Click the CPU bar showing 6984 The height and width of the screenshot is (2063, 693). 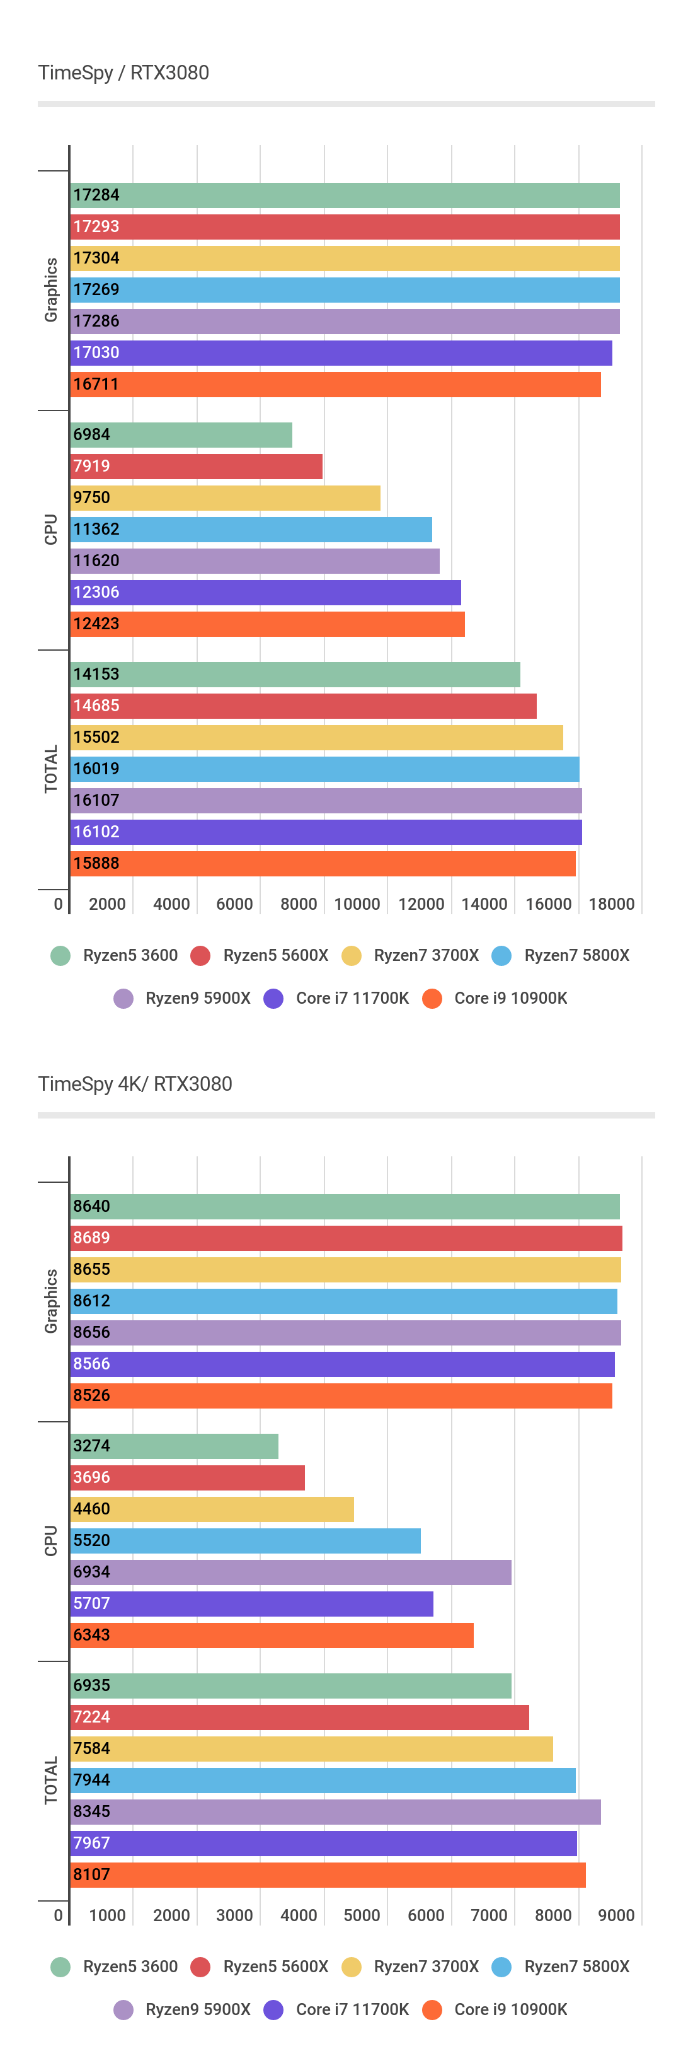(x=181, y=435)
